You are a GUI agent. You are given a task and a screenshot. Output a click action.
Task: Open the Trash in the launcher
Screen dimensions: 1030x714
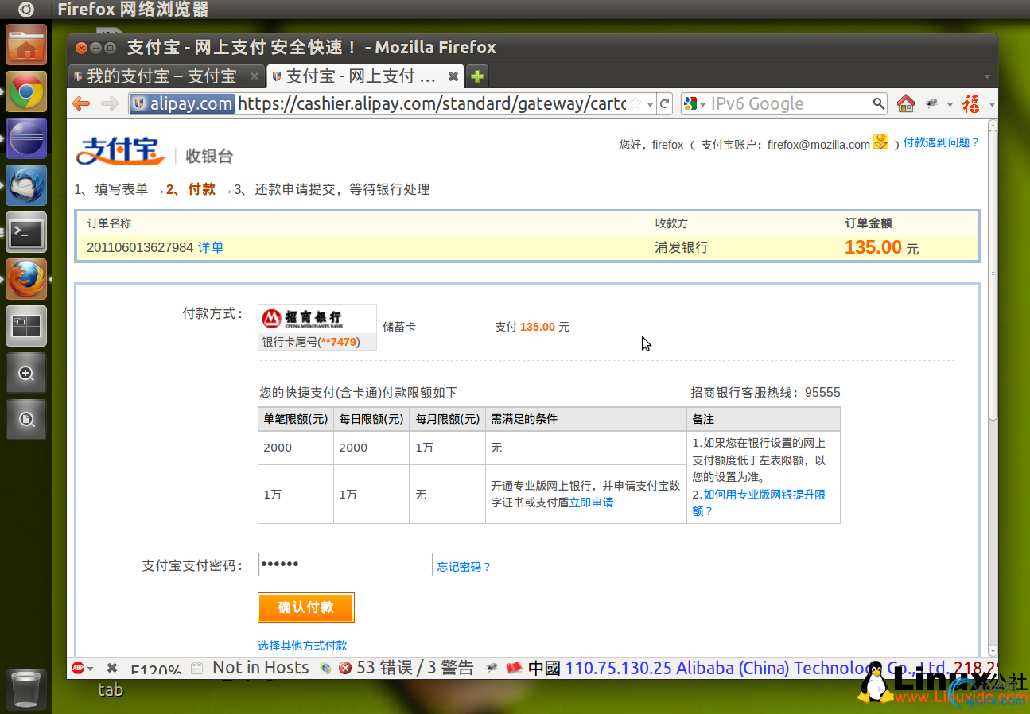coord(26,690)
